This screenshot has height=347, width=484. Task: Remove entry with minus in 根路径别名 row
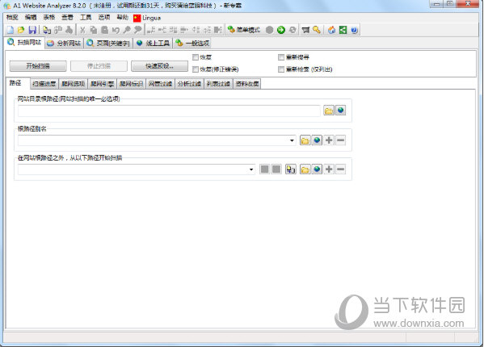[340, 140]
